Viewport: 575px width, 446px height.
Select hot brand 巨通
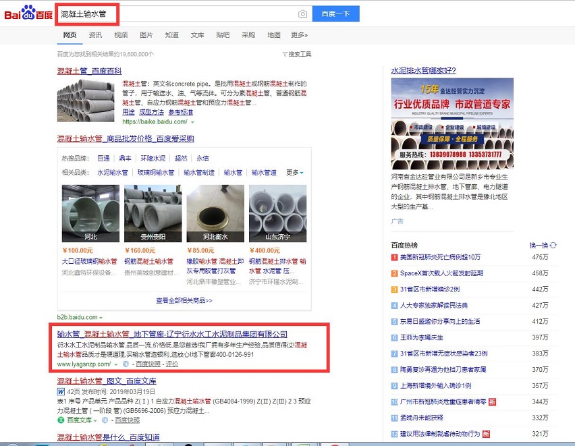[x=103, y=158]
